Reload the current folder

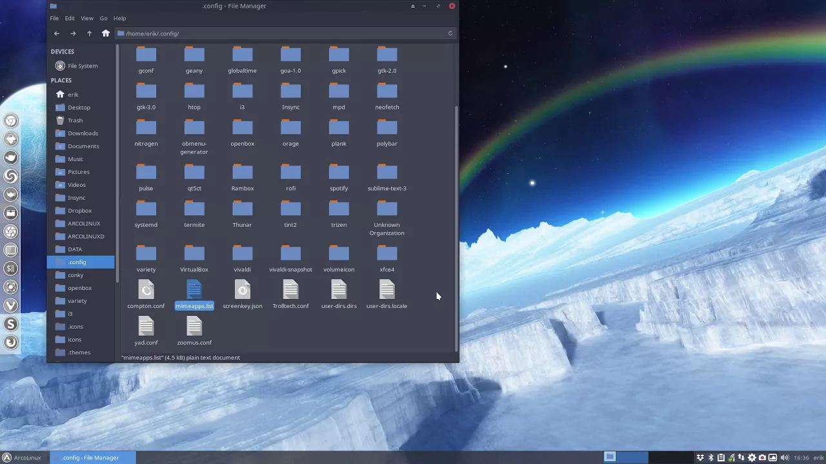450,34
